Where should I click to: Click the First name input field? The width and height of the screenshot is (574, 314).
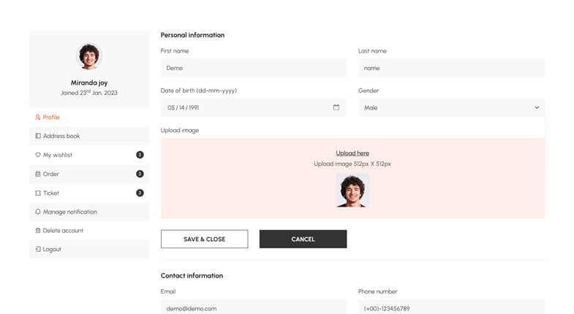[253, 68]
